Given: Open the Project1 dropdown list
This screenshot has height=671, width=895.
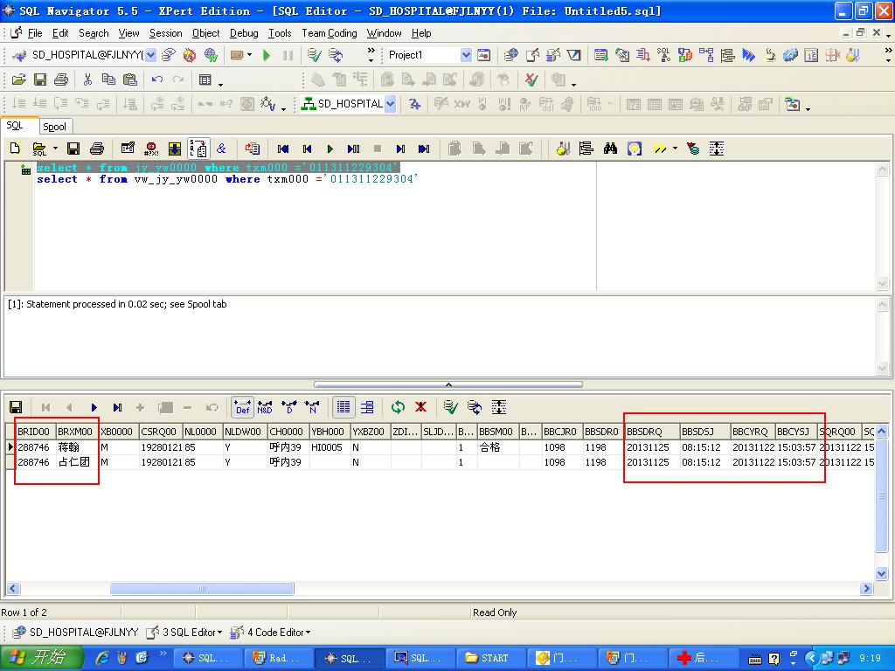Looking at the screenshot, I should 466,55.
